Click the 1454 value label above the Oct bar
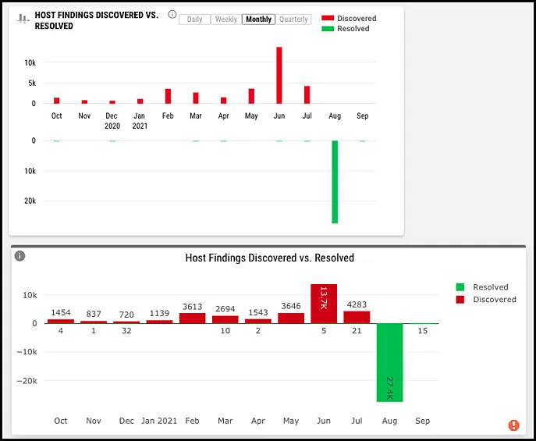This screenshot has width=536, height=441. (61, 312)
